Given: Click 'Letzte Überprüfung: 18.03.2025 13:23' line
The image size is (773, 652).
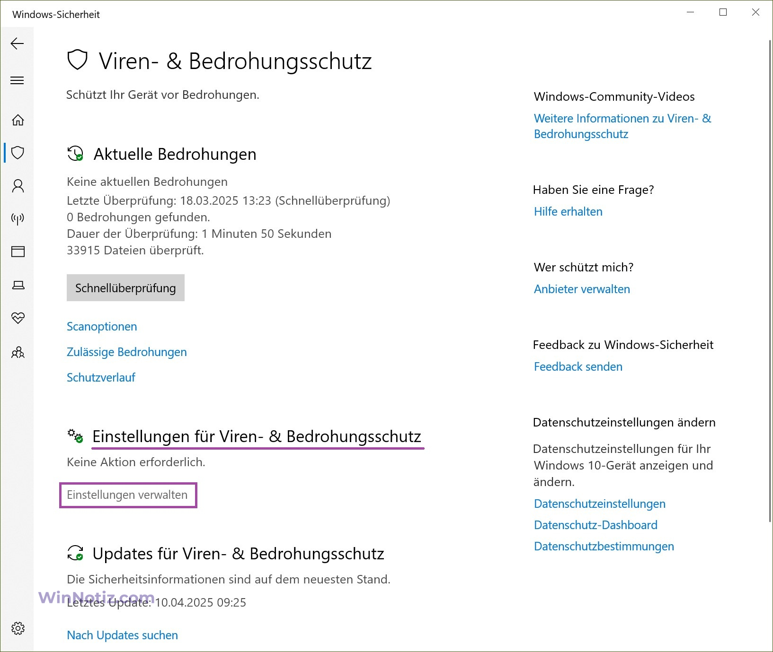Looking at the screenshot, I should tap(228, 201).
